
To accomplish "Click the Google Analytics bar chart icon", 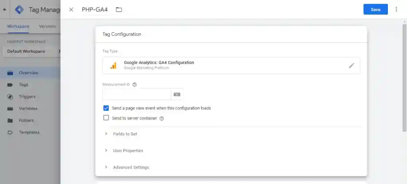I will click(113, 66).
